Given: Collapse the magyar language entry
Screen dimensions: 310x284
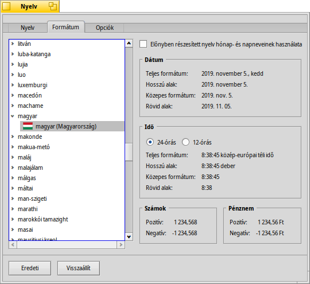Looking at the screenshot, I should point(13,116).
